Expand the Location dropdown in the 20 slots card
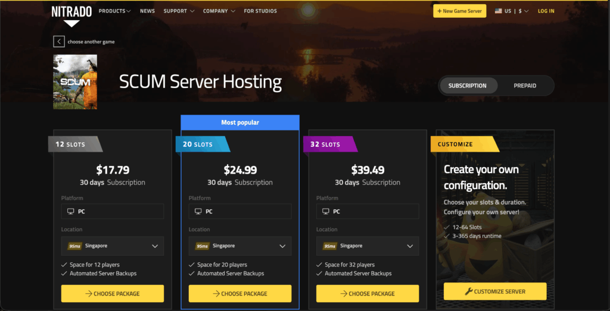 coord(240,246)
